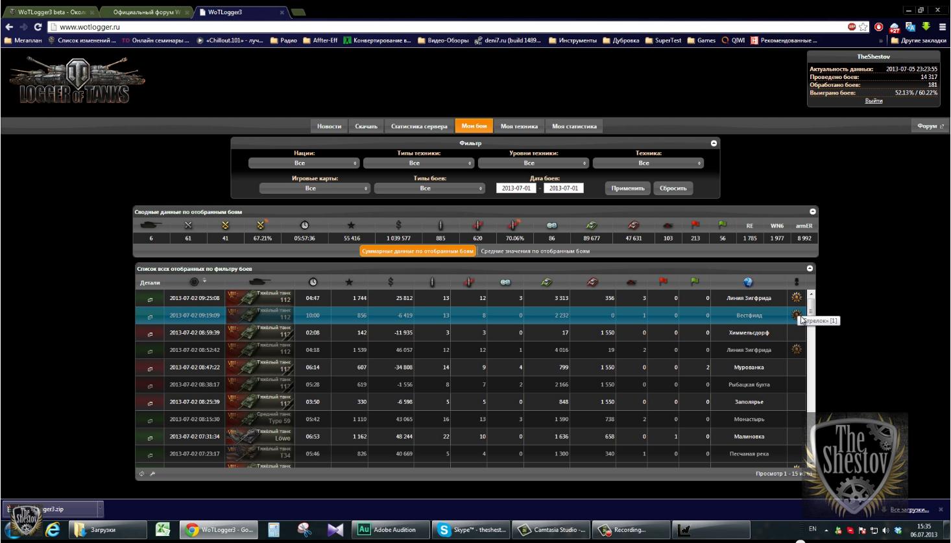Click the wrench settings icon in list footer
Screen dimensions: 951x543
(x=152, y=474)
